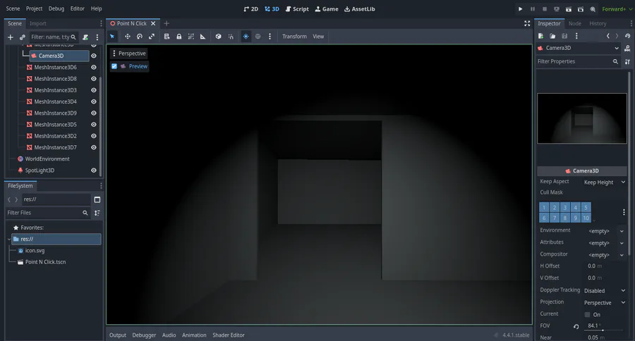Hide Camera3D using its eye icon
This screenshot has width=635, height=341.
(94, 56)
